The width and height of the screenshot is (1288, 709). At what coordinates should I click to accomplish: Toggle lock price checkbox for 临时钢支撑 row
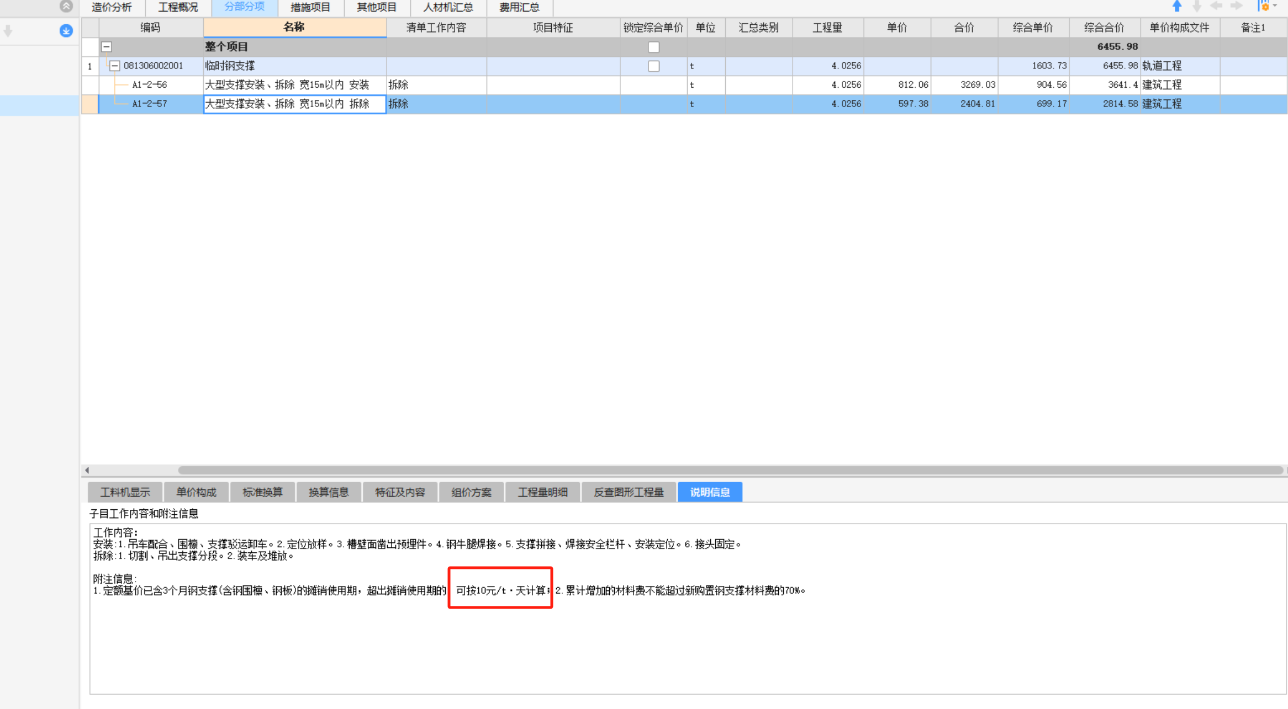(x=653, y=66)
